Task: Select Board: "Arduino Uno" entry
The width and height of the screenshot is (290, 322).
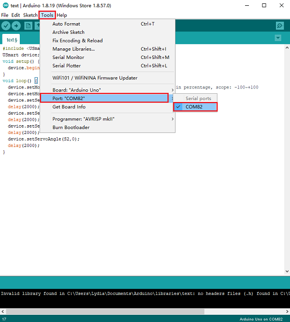Action: click(108, 90)
